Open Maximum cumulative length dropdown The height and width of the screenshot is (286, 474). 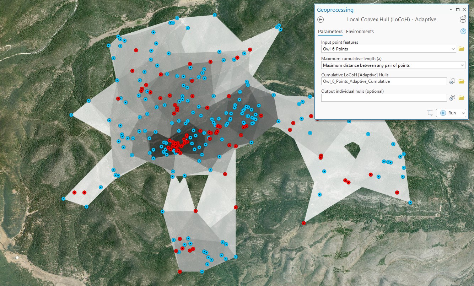point(462,65)
